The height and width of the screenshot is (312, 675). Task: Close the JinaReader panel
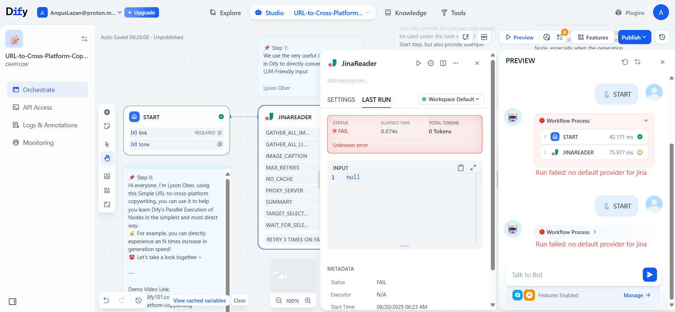point(477,63)
